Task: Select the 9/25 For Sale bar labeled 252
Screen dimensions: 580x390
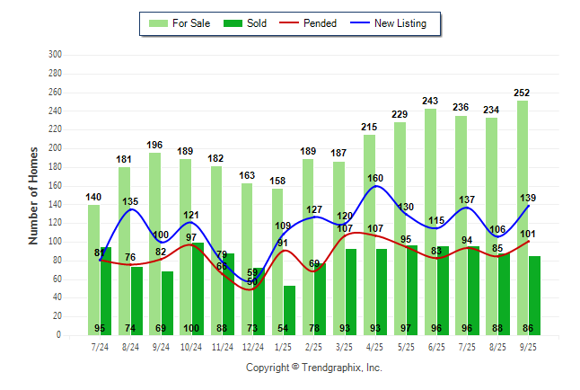Action: pos(522,216)
